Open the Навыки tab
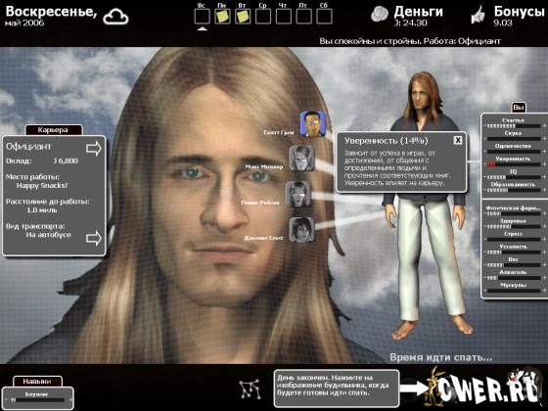 tap(37, 382)
